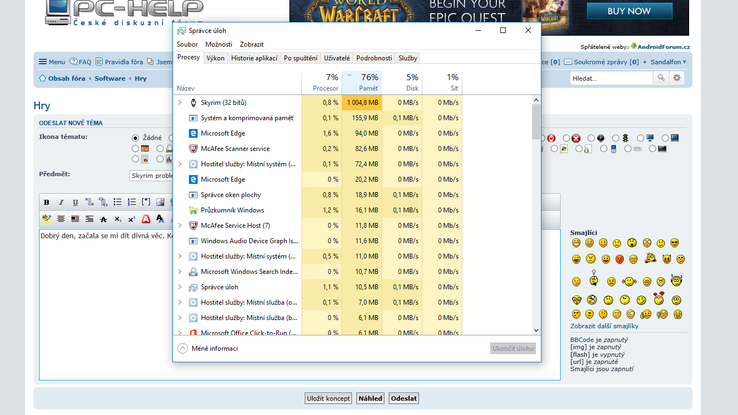The image size is (738, 415).
Task: Insert the thumbs-up smiley
Action: coord(646,315)
